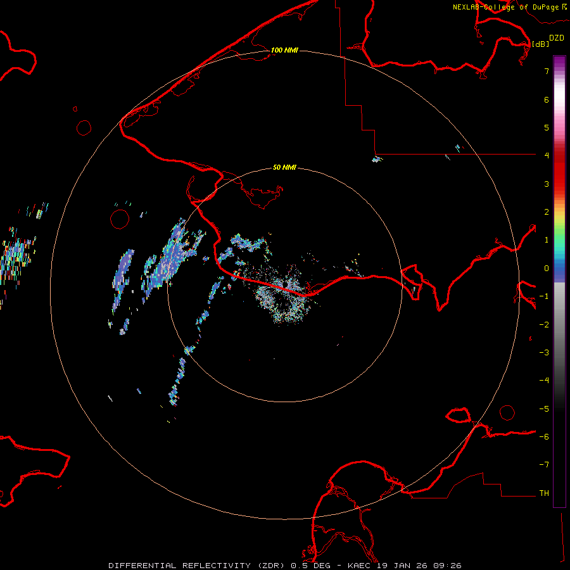Click the -3 dB scale value
The height and width of the screenshot is (570, 570).
544,353
